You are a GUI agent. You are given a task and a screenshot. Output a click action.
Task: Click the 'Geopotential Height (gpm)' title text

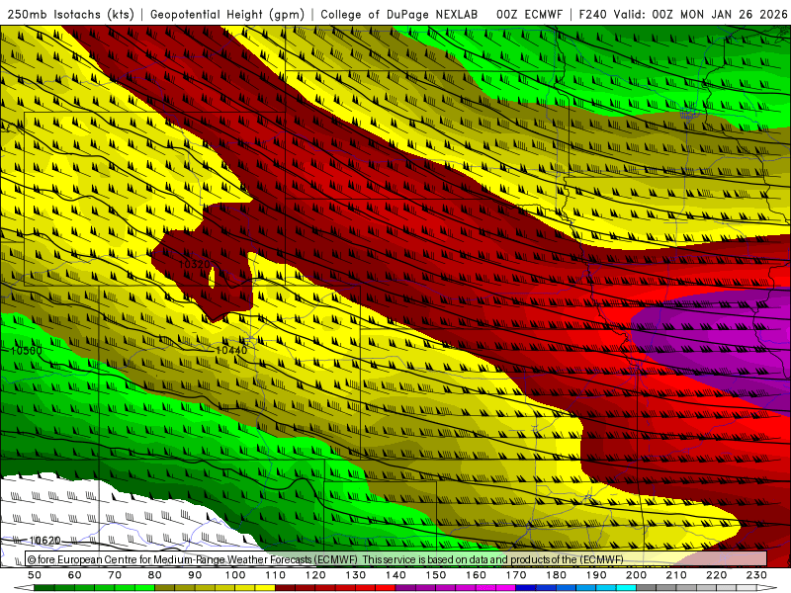[227, 14]
